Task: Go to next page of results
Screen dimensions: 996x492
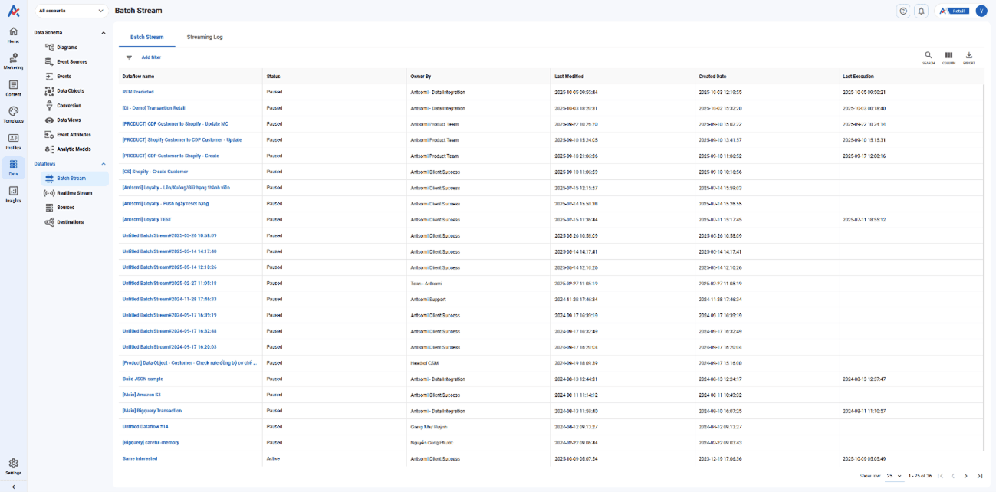Action: 966,476
